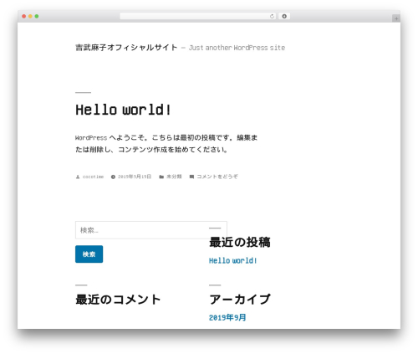The image size is (418, 354).
Task: Click the clock icon by post date
Action: (x=113, y=177)
